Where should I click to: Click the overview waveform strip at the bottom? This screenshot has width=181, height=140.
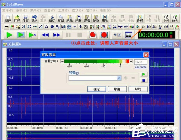[x=91, y=135]
